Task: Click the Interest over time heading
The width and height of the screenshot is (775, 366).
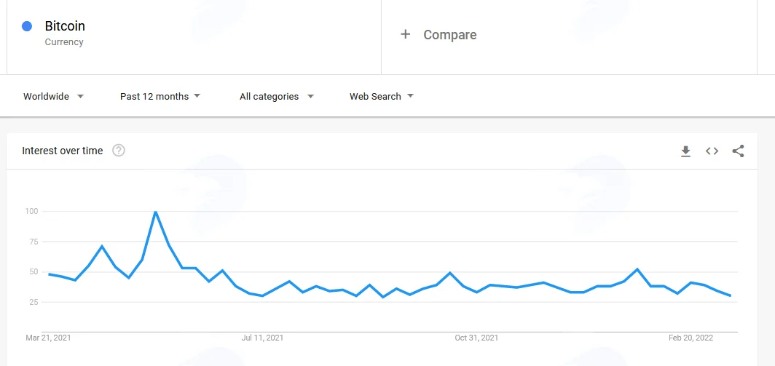Action: pyautogui.click(x=63, y=151)
